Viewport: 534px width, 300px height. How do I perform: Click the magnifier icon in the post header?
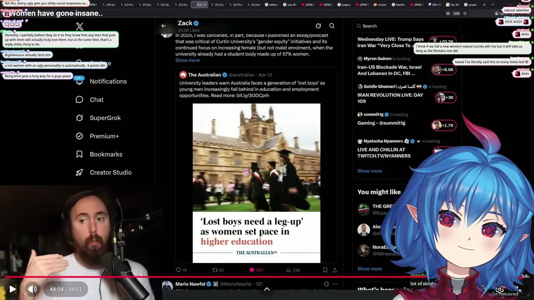click(x=332, y=26)
